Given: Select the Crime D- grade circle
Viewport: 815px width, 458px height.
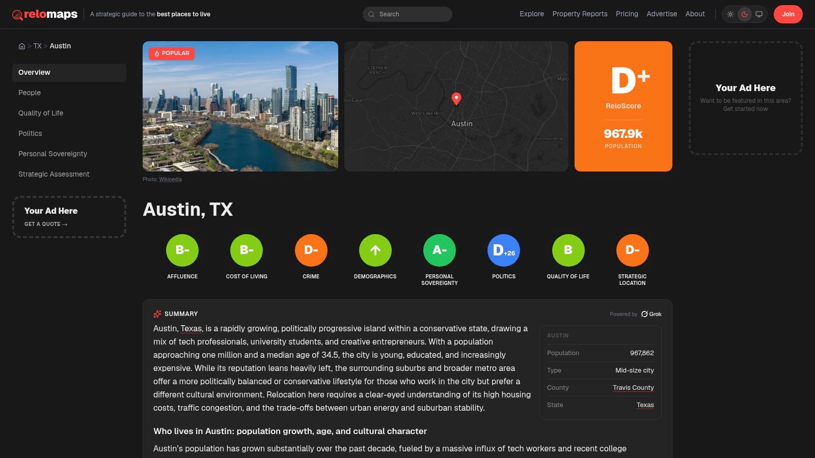Looking at the screenshot, I should click(x=311, y=250).
